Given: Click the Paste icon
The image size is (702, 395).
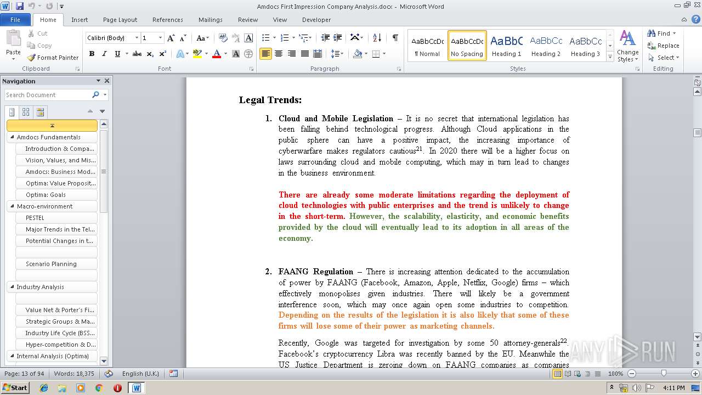Looking at the screenshot, I should click(x=13, y=39).
